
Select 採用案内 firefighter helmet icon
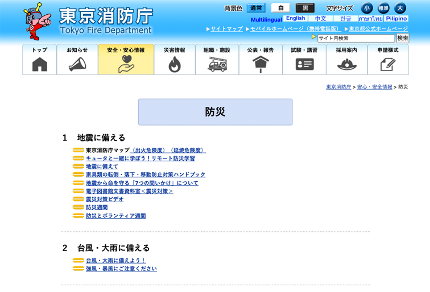click(x=346, y=64)
